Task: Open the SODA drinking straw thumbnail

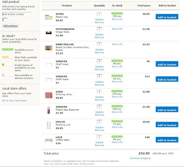Action: (x=49, y=95)
